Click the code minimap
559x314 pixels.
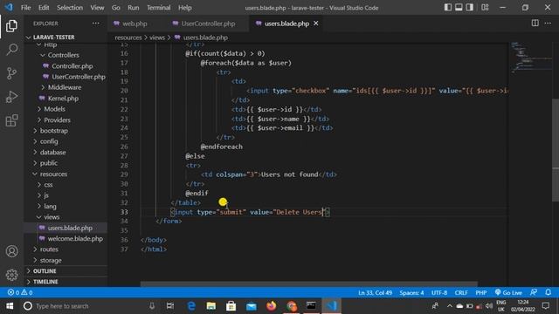pos(530,57)
